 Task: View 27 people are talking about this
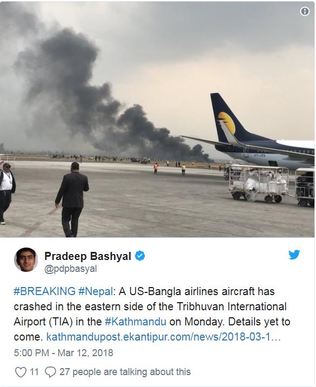[125, 372]
